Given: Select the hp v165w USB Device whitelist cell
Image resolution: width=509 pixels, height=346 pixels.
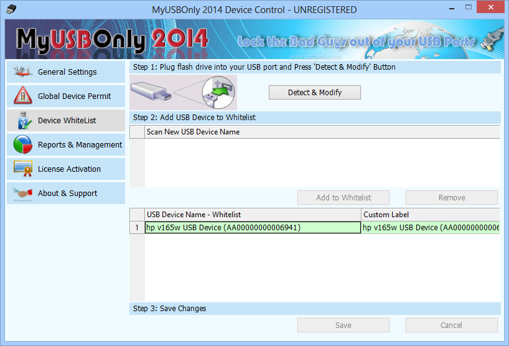Looking at the screenshot, I should [253, 228].
